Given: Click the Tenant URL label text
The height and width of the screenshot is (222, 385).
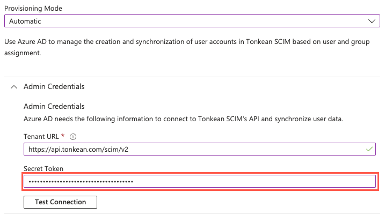Looking at the screenshot, I should pos(41,137).
